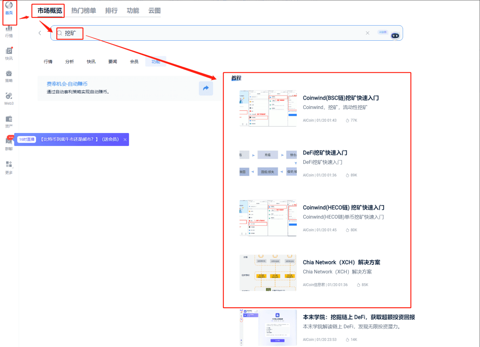Image resolution: width=480 pixels, height=347 pixels.
Task: Clear the search text with X
Action: click(367, 33)
